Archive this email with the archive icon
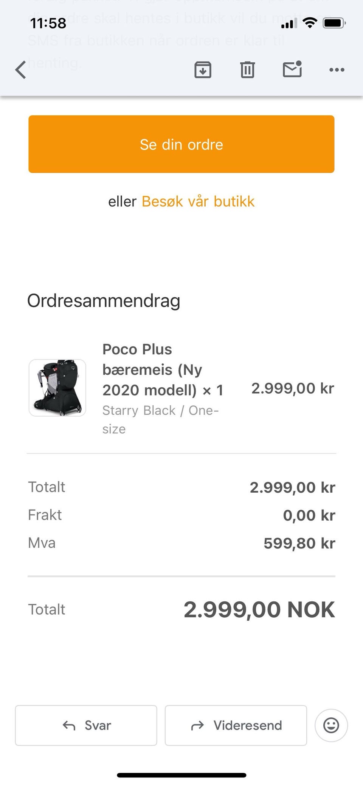 tap(203, 70)
